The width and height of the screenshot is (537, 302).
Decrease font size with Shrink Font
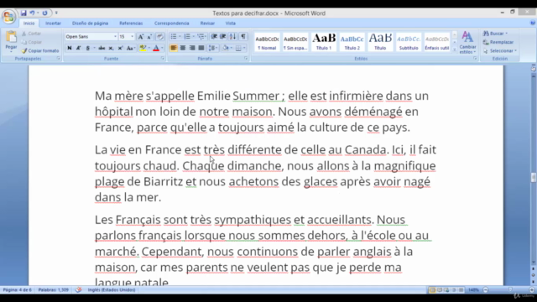coord(149,37)
